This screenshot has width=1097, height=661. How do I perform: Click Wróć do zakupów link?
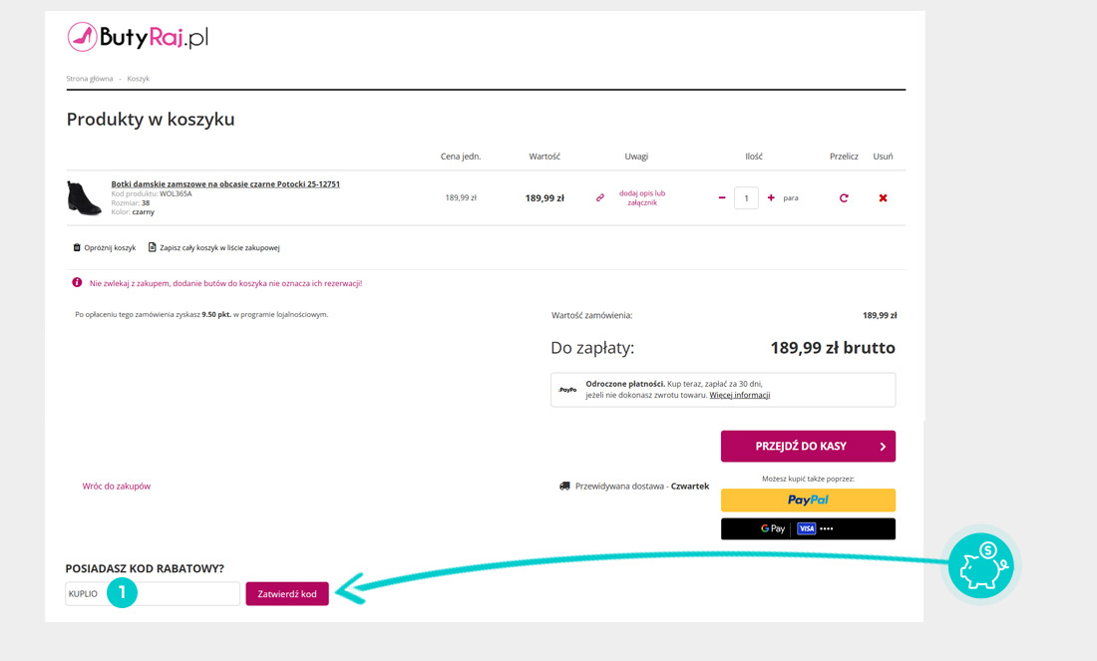[117, 487]
